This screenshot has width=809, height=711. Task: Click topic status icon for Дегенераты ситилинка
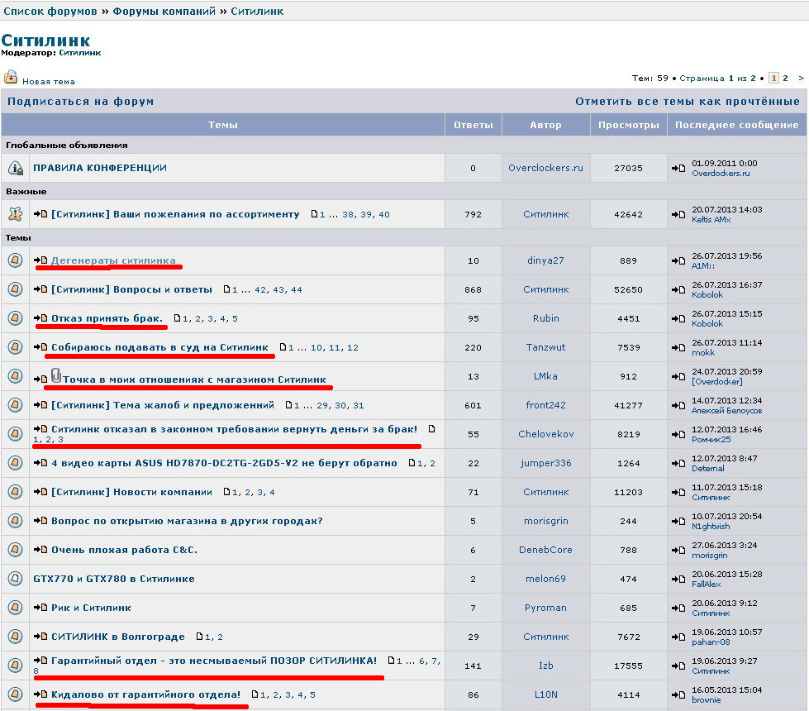tap(16, 260)
